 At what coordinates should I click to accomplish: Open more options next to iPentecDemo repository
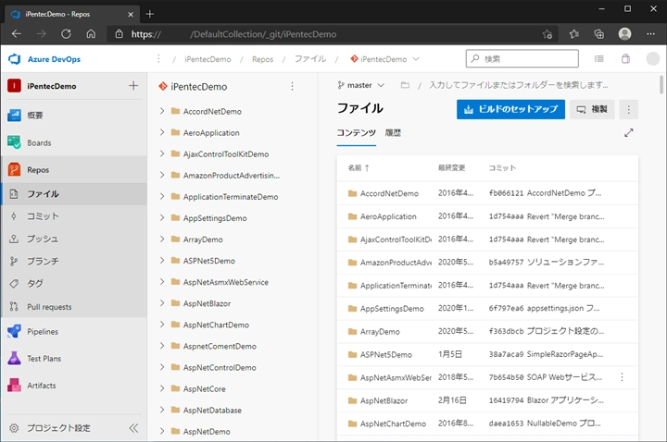click(293, 86)
